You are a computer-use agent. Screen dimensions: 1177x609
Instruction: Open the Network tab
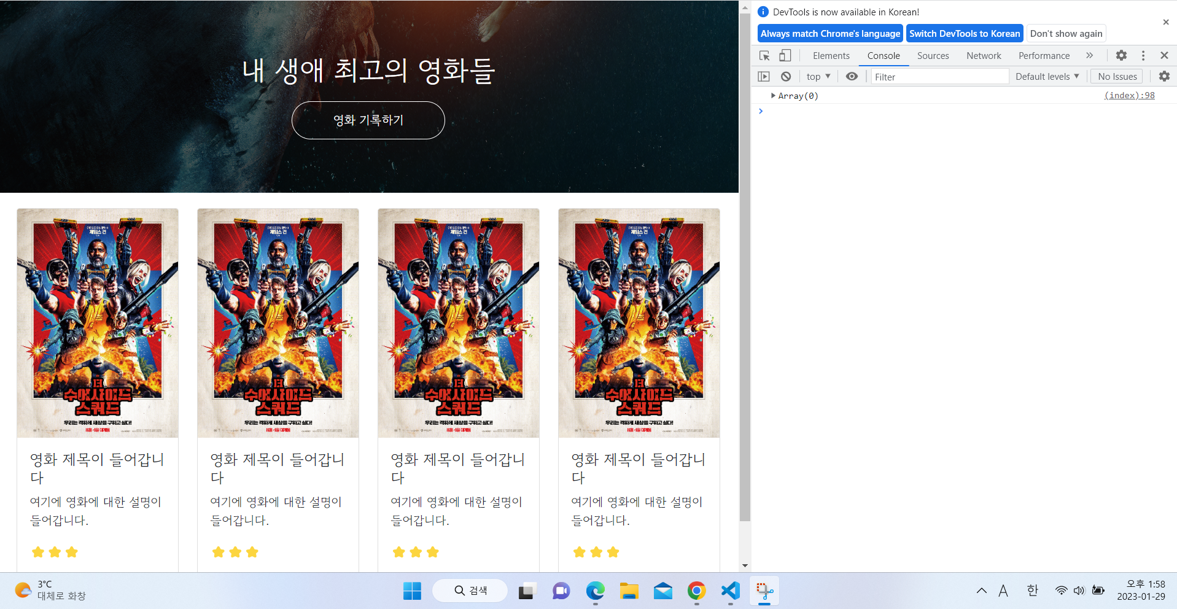984,56
